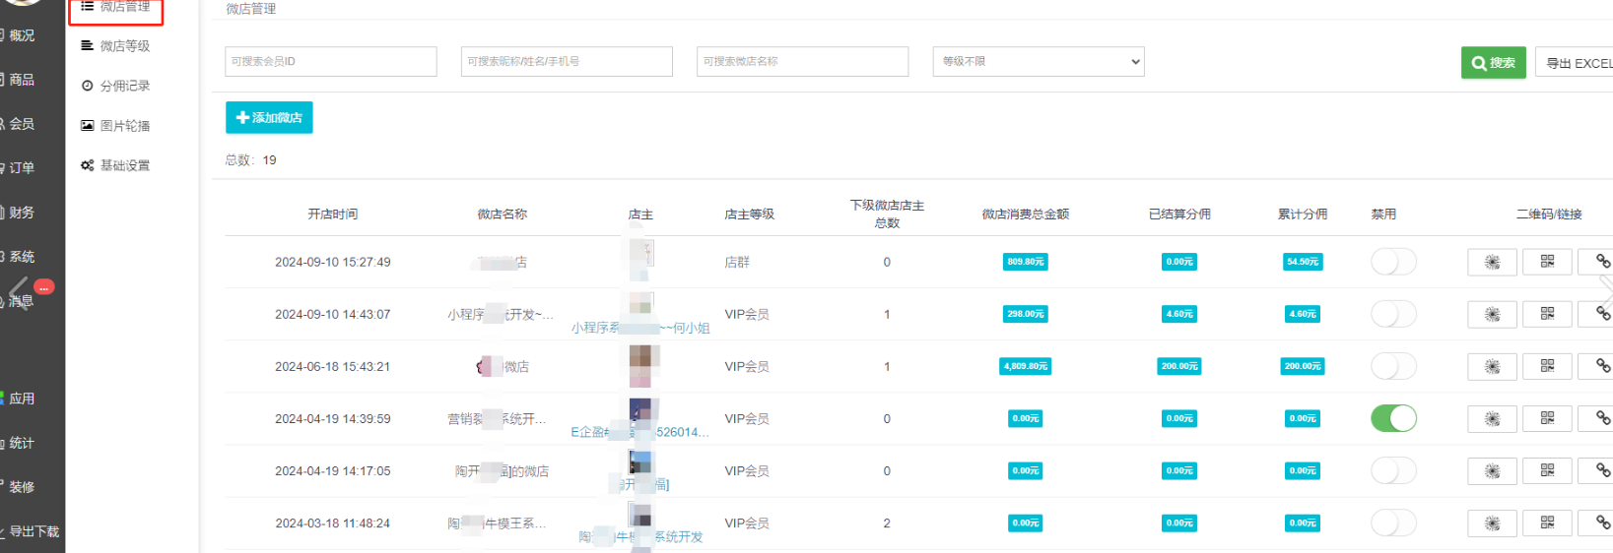Enable 禁用 switch for the 2024-03-18 shop
Image resolution: width=1613 pixels, height=553 pixels.
click(x=1393, y=523)
